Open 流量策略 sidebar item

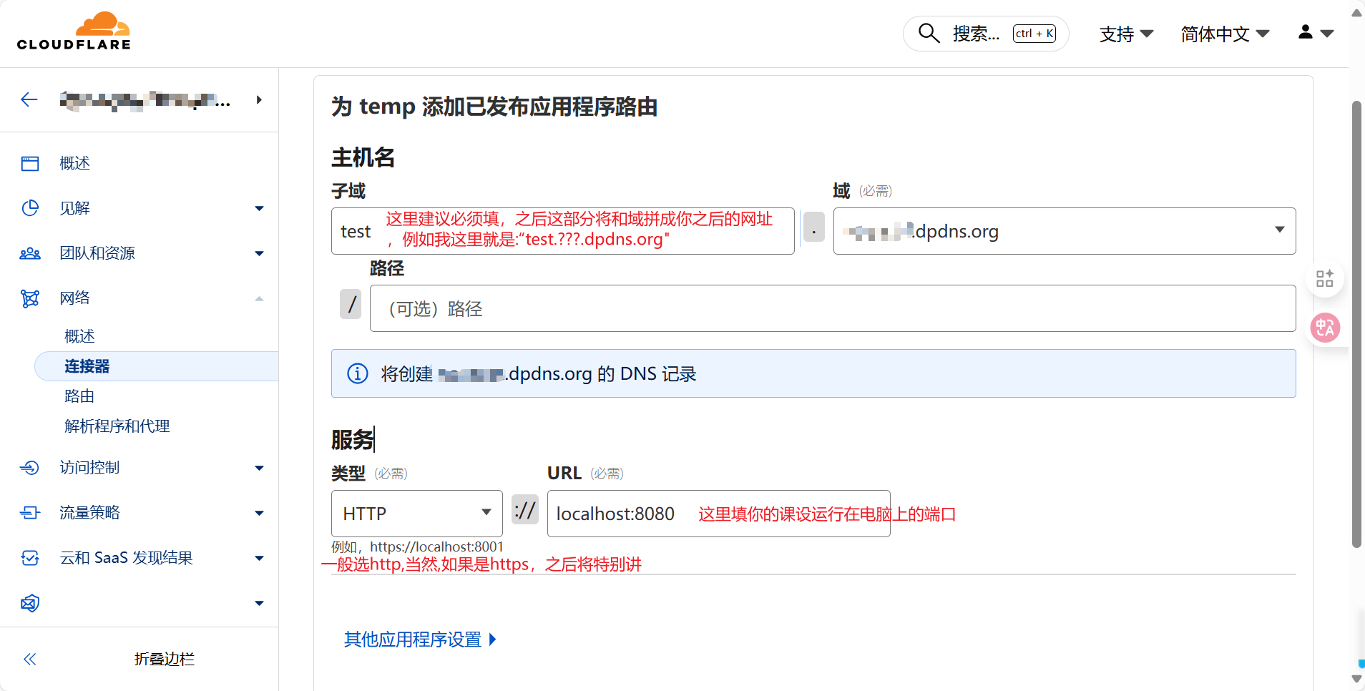(x=89, y=513)
